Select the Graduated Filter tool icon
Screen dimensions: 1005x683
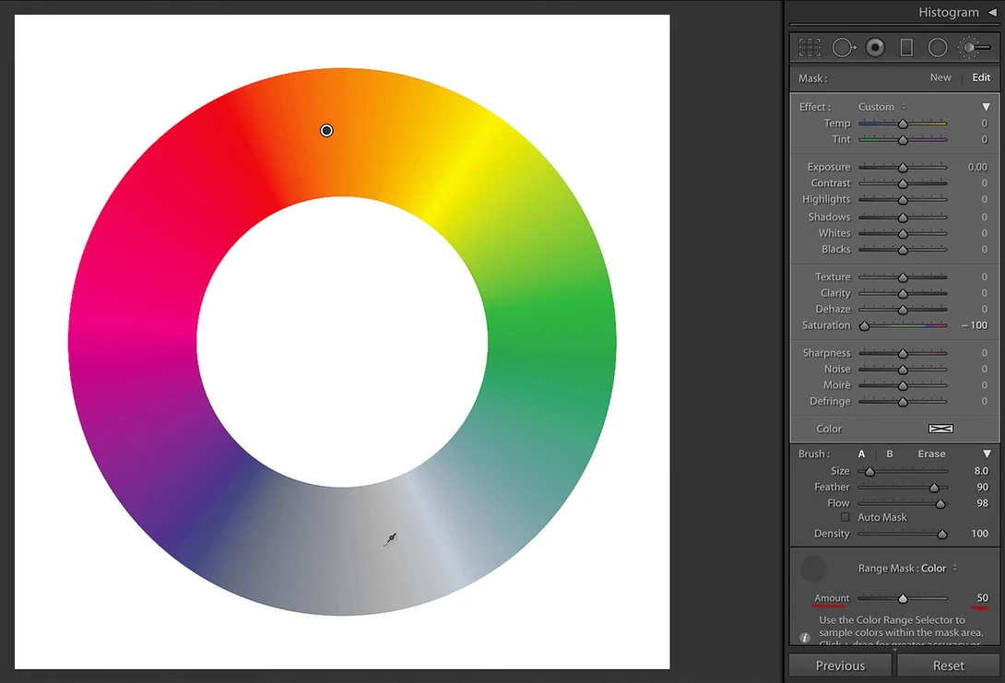click(x=906, y=47)
